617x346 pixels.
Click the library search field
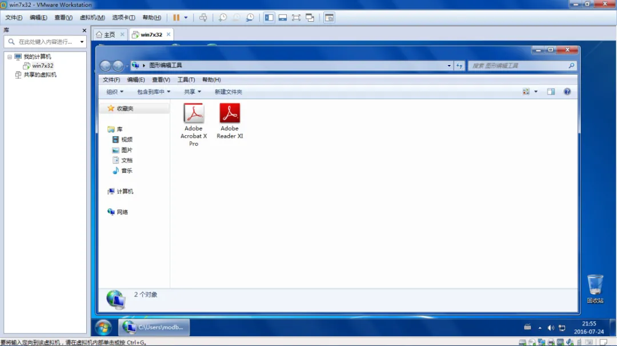click(x=45, y=42)
